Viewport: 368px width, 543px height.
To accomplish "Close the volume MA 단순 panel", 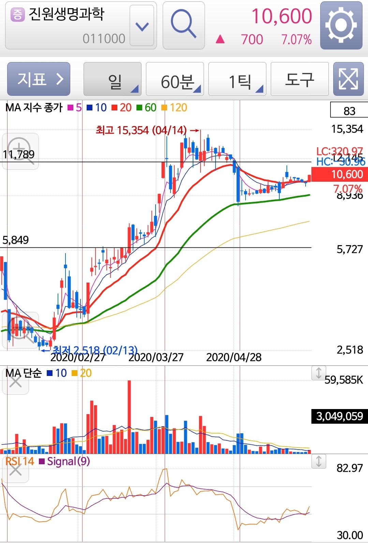I will [15, 382].
